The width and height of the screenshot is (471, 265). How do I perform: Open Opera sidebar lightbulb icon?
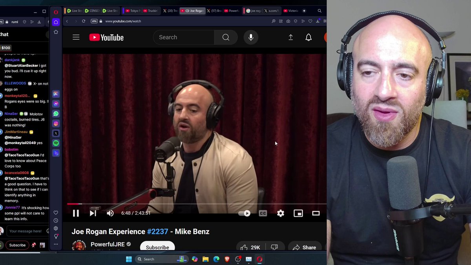(56, 236)
